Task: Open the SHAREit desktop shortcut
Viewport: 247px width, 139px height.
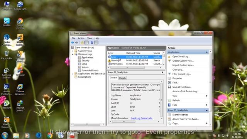Action: (7, 22)
